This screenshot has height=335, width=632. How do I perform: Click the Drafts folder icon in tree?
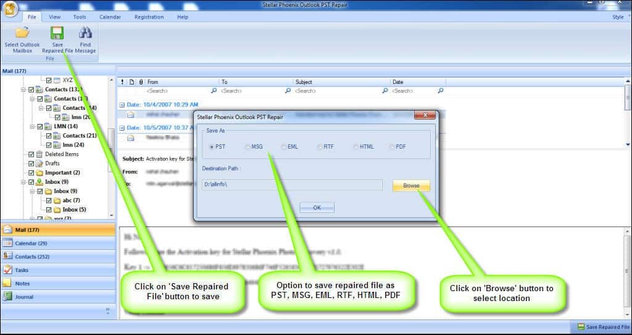[39, 163]
